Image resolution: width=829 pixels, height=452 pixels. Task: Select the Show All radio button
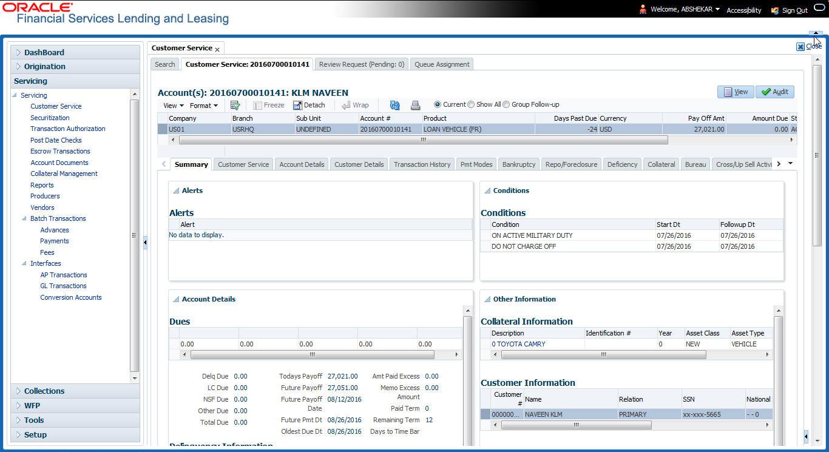(x=471, y=104)
